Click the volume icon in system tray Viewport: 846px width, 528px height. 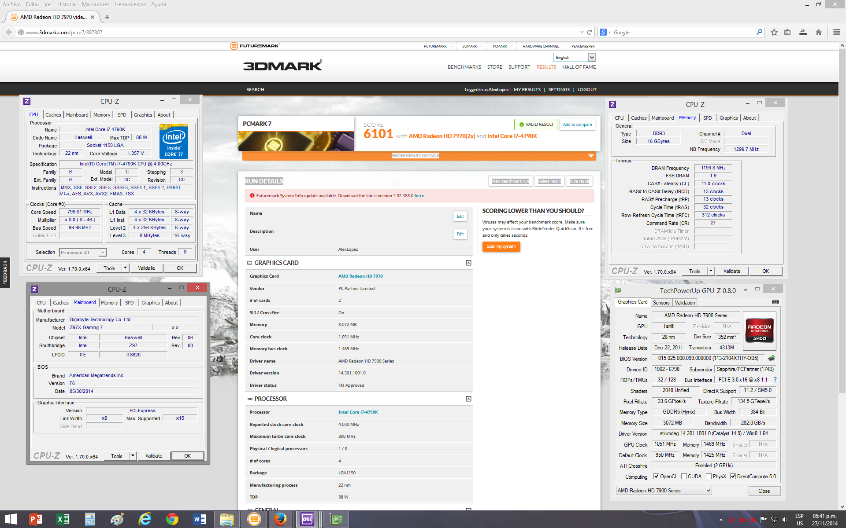click(785, 520)
